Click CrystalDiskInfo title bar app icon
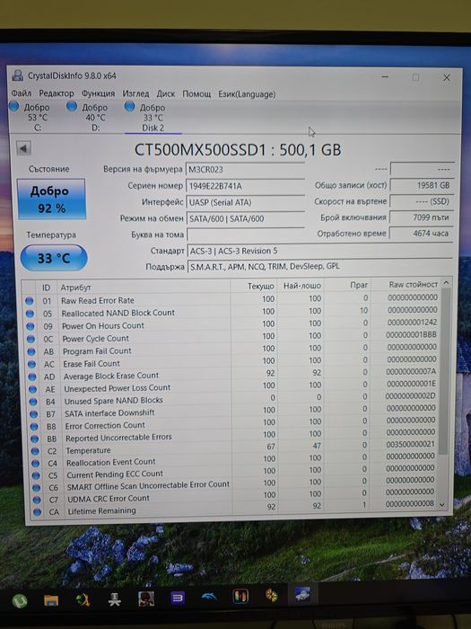 coord(18,75)
